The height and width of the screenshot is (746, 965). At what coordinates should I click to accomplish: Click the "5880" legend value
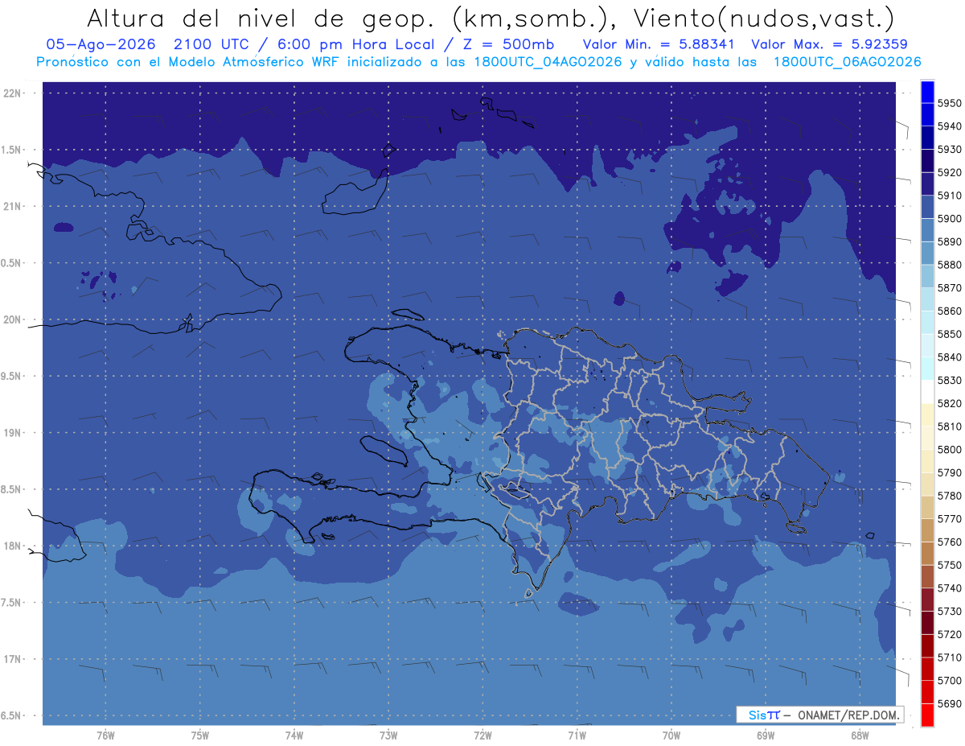(950, 265)
